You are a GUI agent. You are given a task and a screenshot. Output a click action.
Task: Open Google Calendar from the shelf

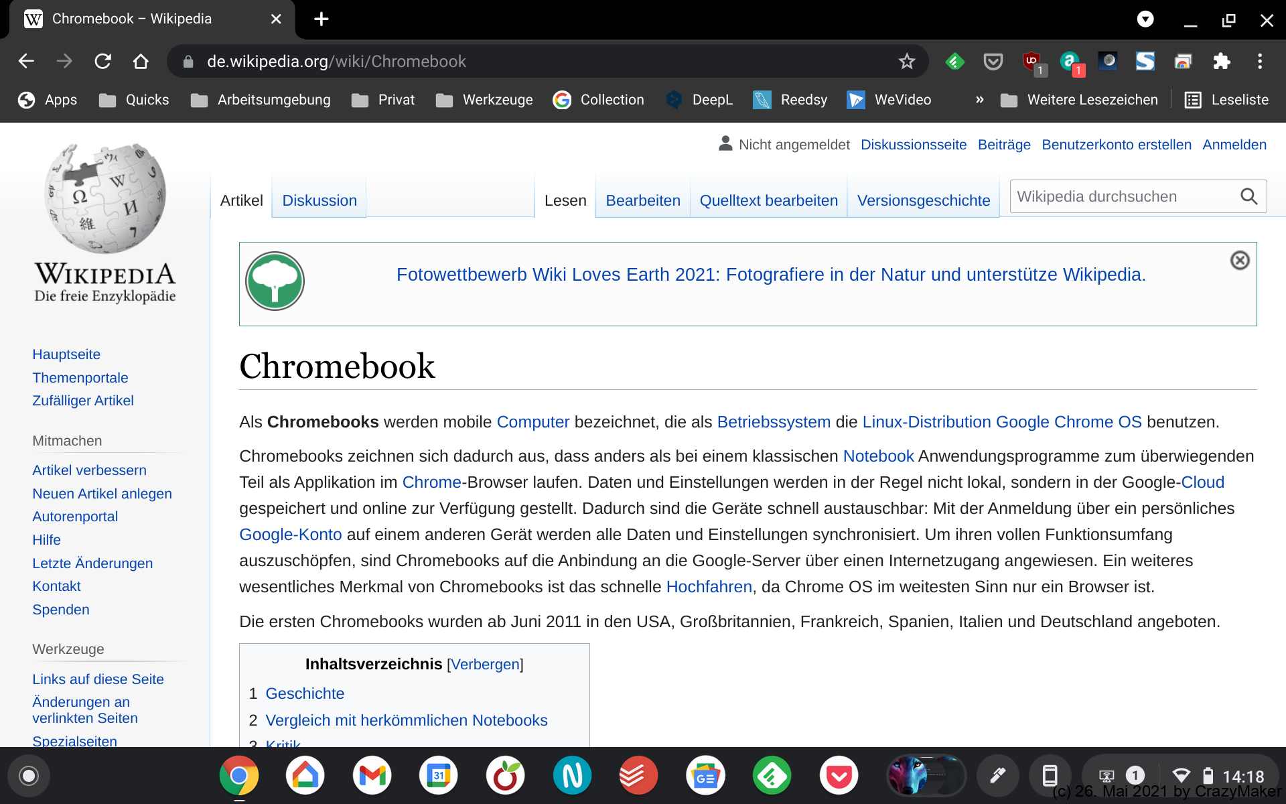click(439, 776)
